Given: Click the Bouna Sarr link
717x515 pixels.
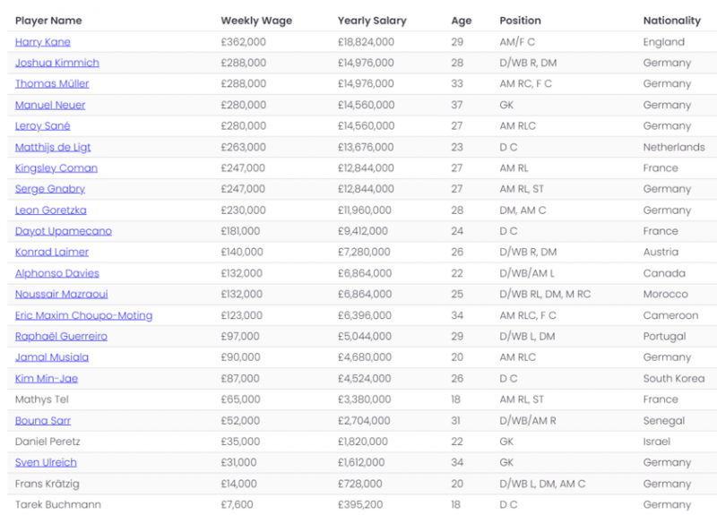Looking at the screenshot, I should click(x=42, y=421).
